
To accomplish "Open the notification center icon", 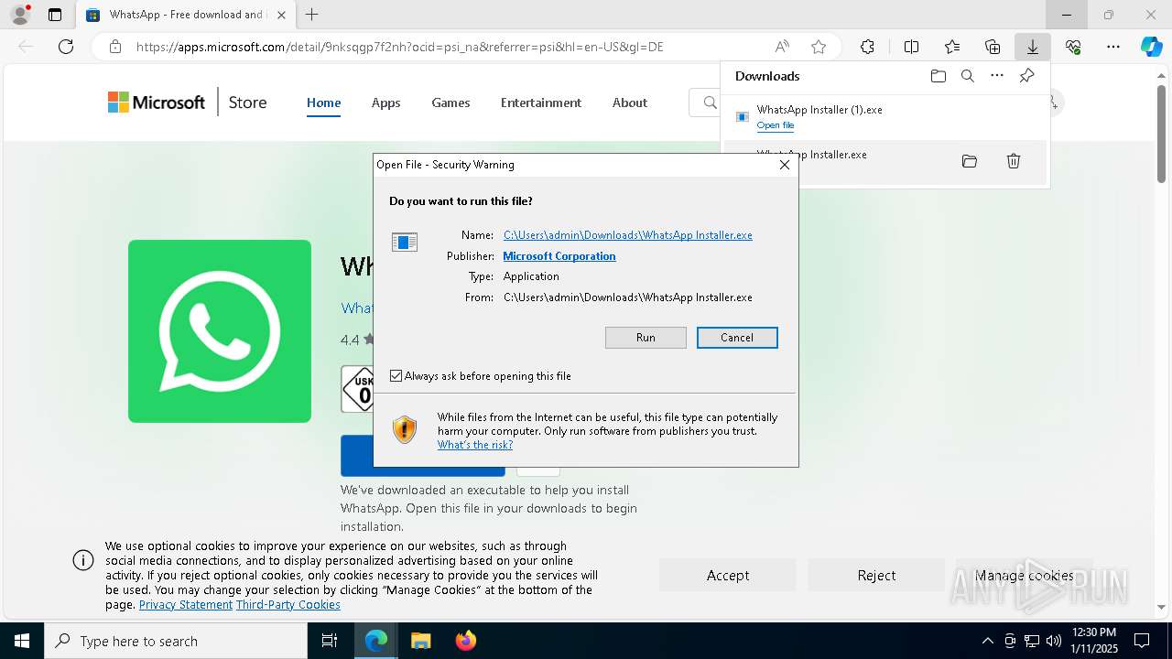I will coord(1142,641).
